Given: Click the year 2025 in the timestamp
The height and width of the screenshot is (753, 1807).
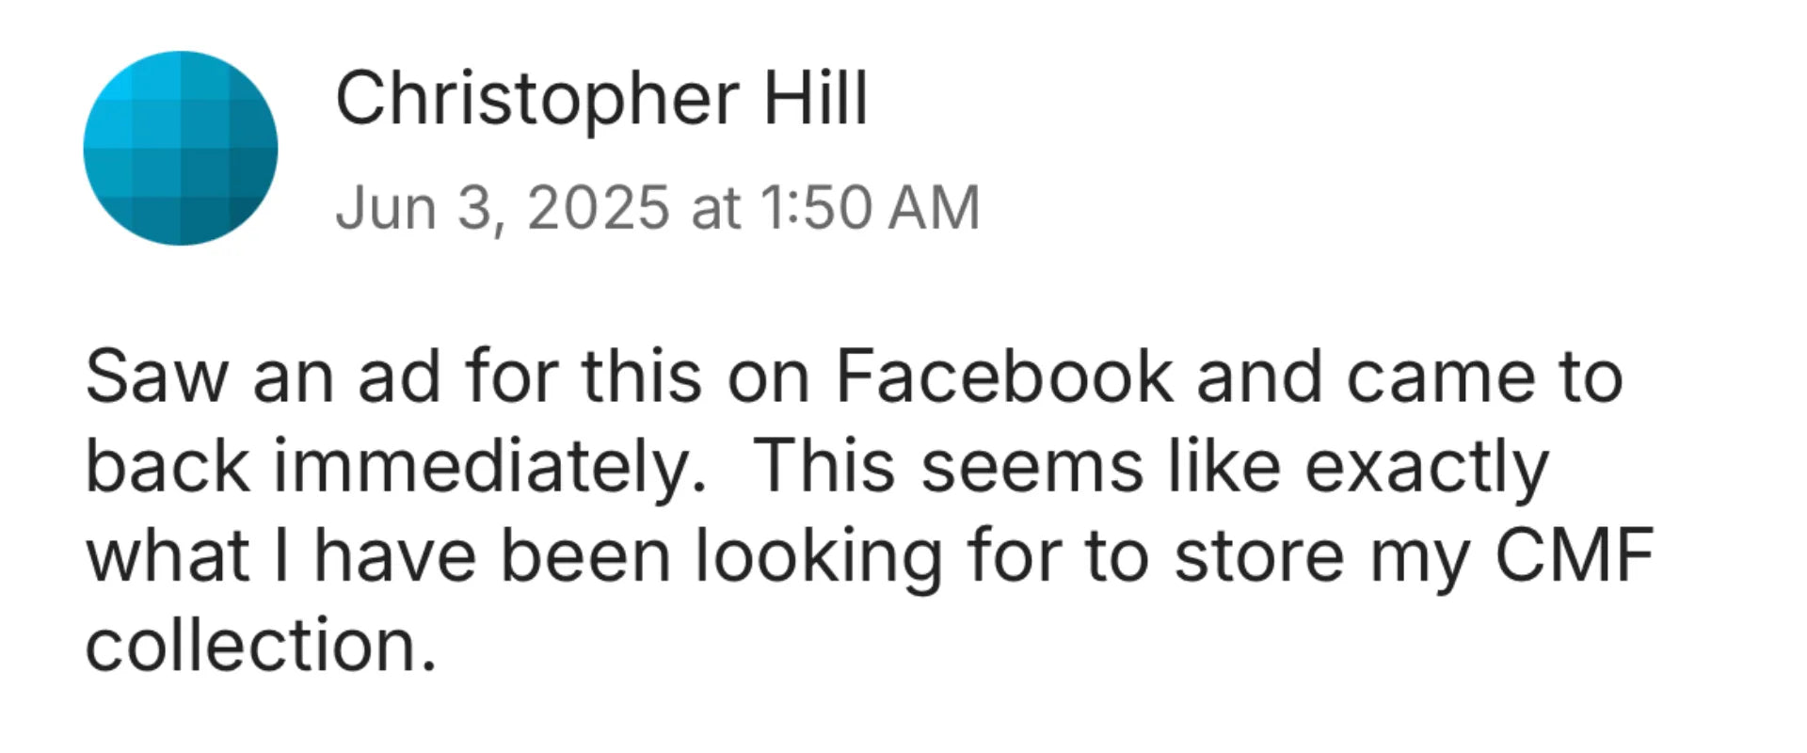Looking at the screenshot, I should click(599, 207).
